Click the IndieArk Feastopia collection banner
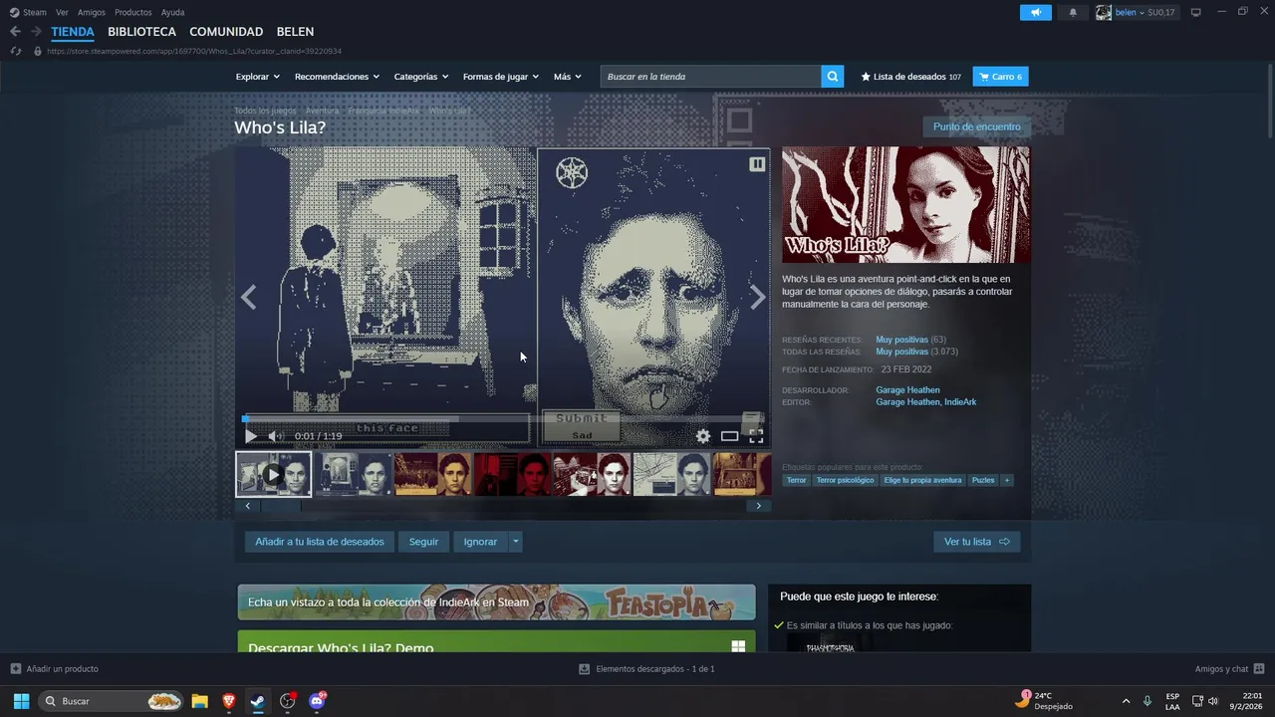Image resolution: width=1275 pixels, height=717 pixels. coord(496,602)
